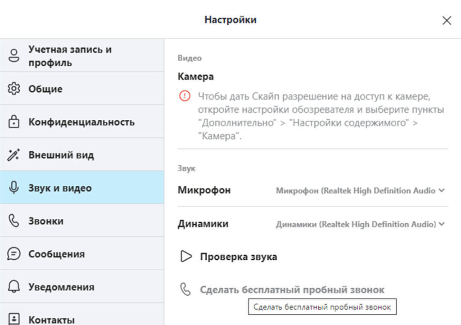Viewport: 461px width, 325px height.
Task: Select the magic wand icon beside Внешний вид
Action: point(14,154)
